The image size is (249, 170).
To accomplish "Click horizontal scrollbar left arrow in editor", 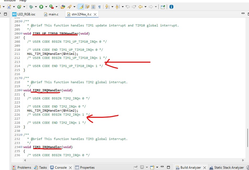I will 25,160.
